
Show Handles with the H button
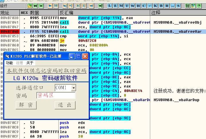point(138,6)
